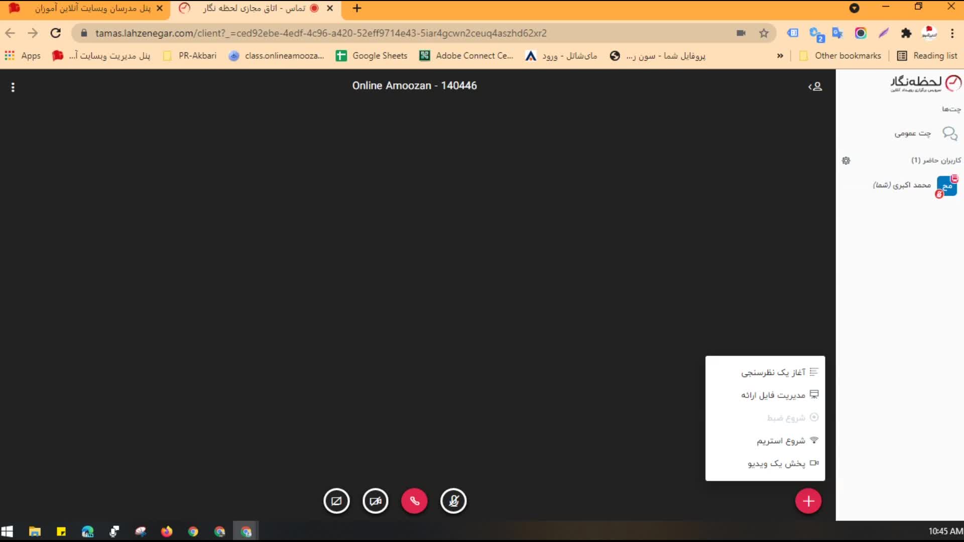Screen dimensions: 964x542
Task: Collapse the user list panel icon
Action: click(815, 86)
